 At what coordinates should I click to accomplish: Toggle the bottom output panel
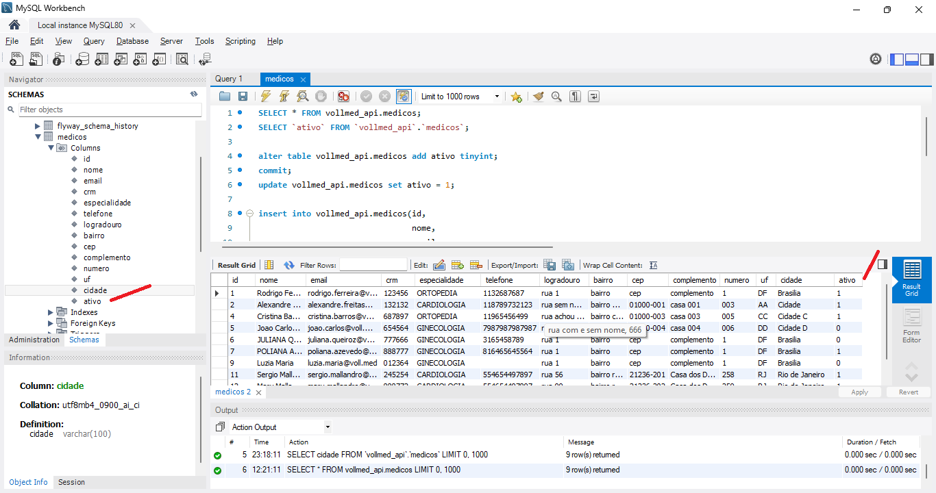[x=912, y=60]
